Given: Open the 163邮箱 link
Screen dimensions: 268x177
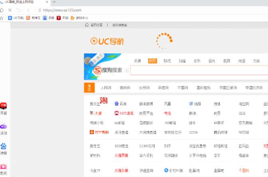Looking at the screenshot, I should (170, 123).
